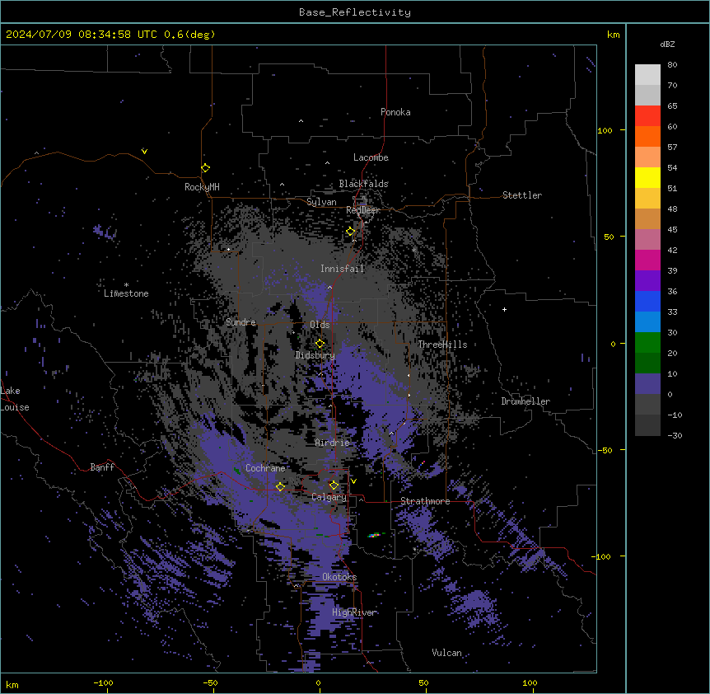Pick the light blue 33-30 dBZ legend swatch
The width and height of the screenshot is (710, 694).
pos(647,322)
